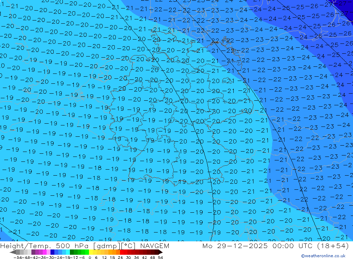353x259 pixels.
Task: Open the weatheronline.co.uk copyright link
Action: (x=323, y=256)
